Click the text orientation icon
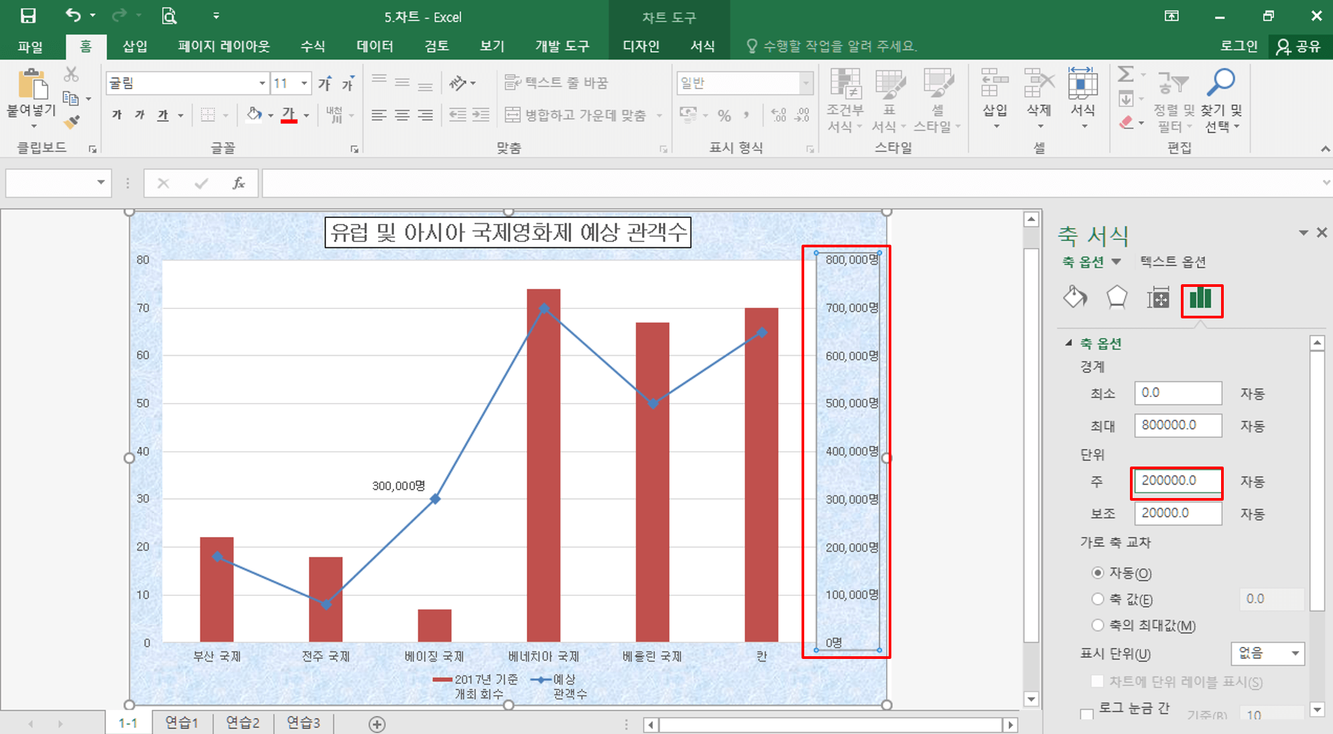This screenshot has width=1333, height=734. [458, 83]
